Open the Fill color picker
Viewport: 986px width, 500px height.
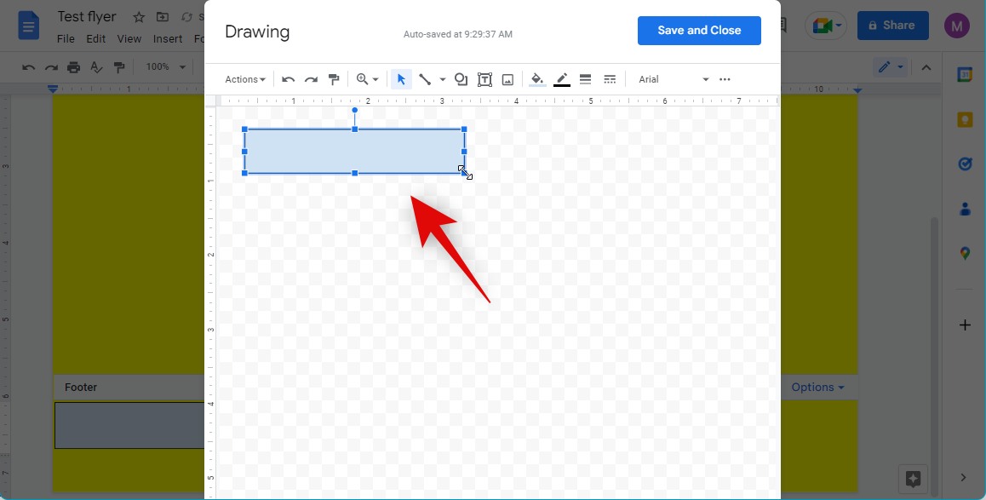[537, 79]
